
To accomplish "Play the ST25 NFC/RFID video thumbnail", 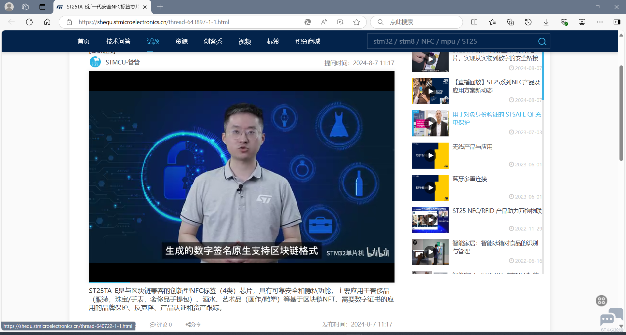I will pos(430,220).
